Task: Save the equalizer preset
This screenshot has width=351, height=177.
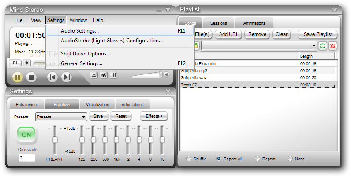Action: (x=98, y=116)
